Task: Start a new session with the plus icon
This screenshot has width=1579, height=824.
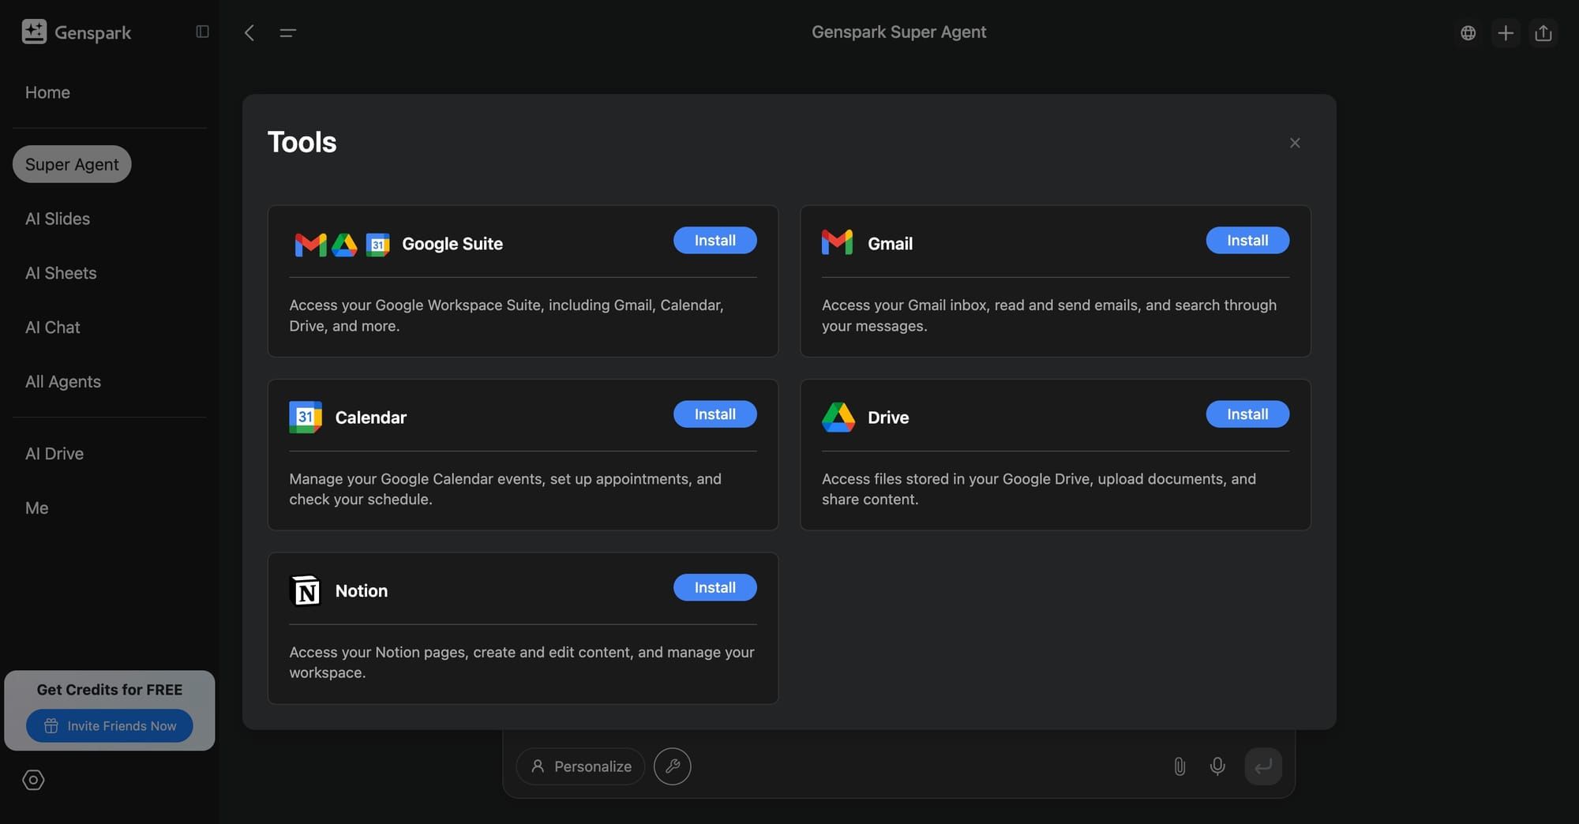Action: click(1506, 32)
